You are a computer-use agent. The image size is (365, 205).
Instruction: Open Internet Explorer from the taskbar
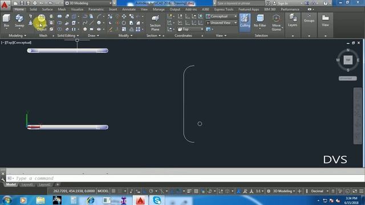tap(91, 200)
